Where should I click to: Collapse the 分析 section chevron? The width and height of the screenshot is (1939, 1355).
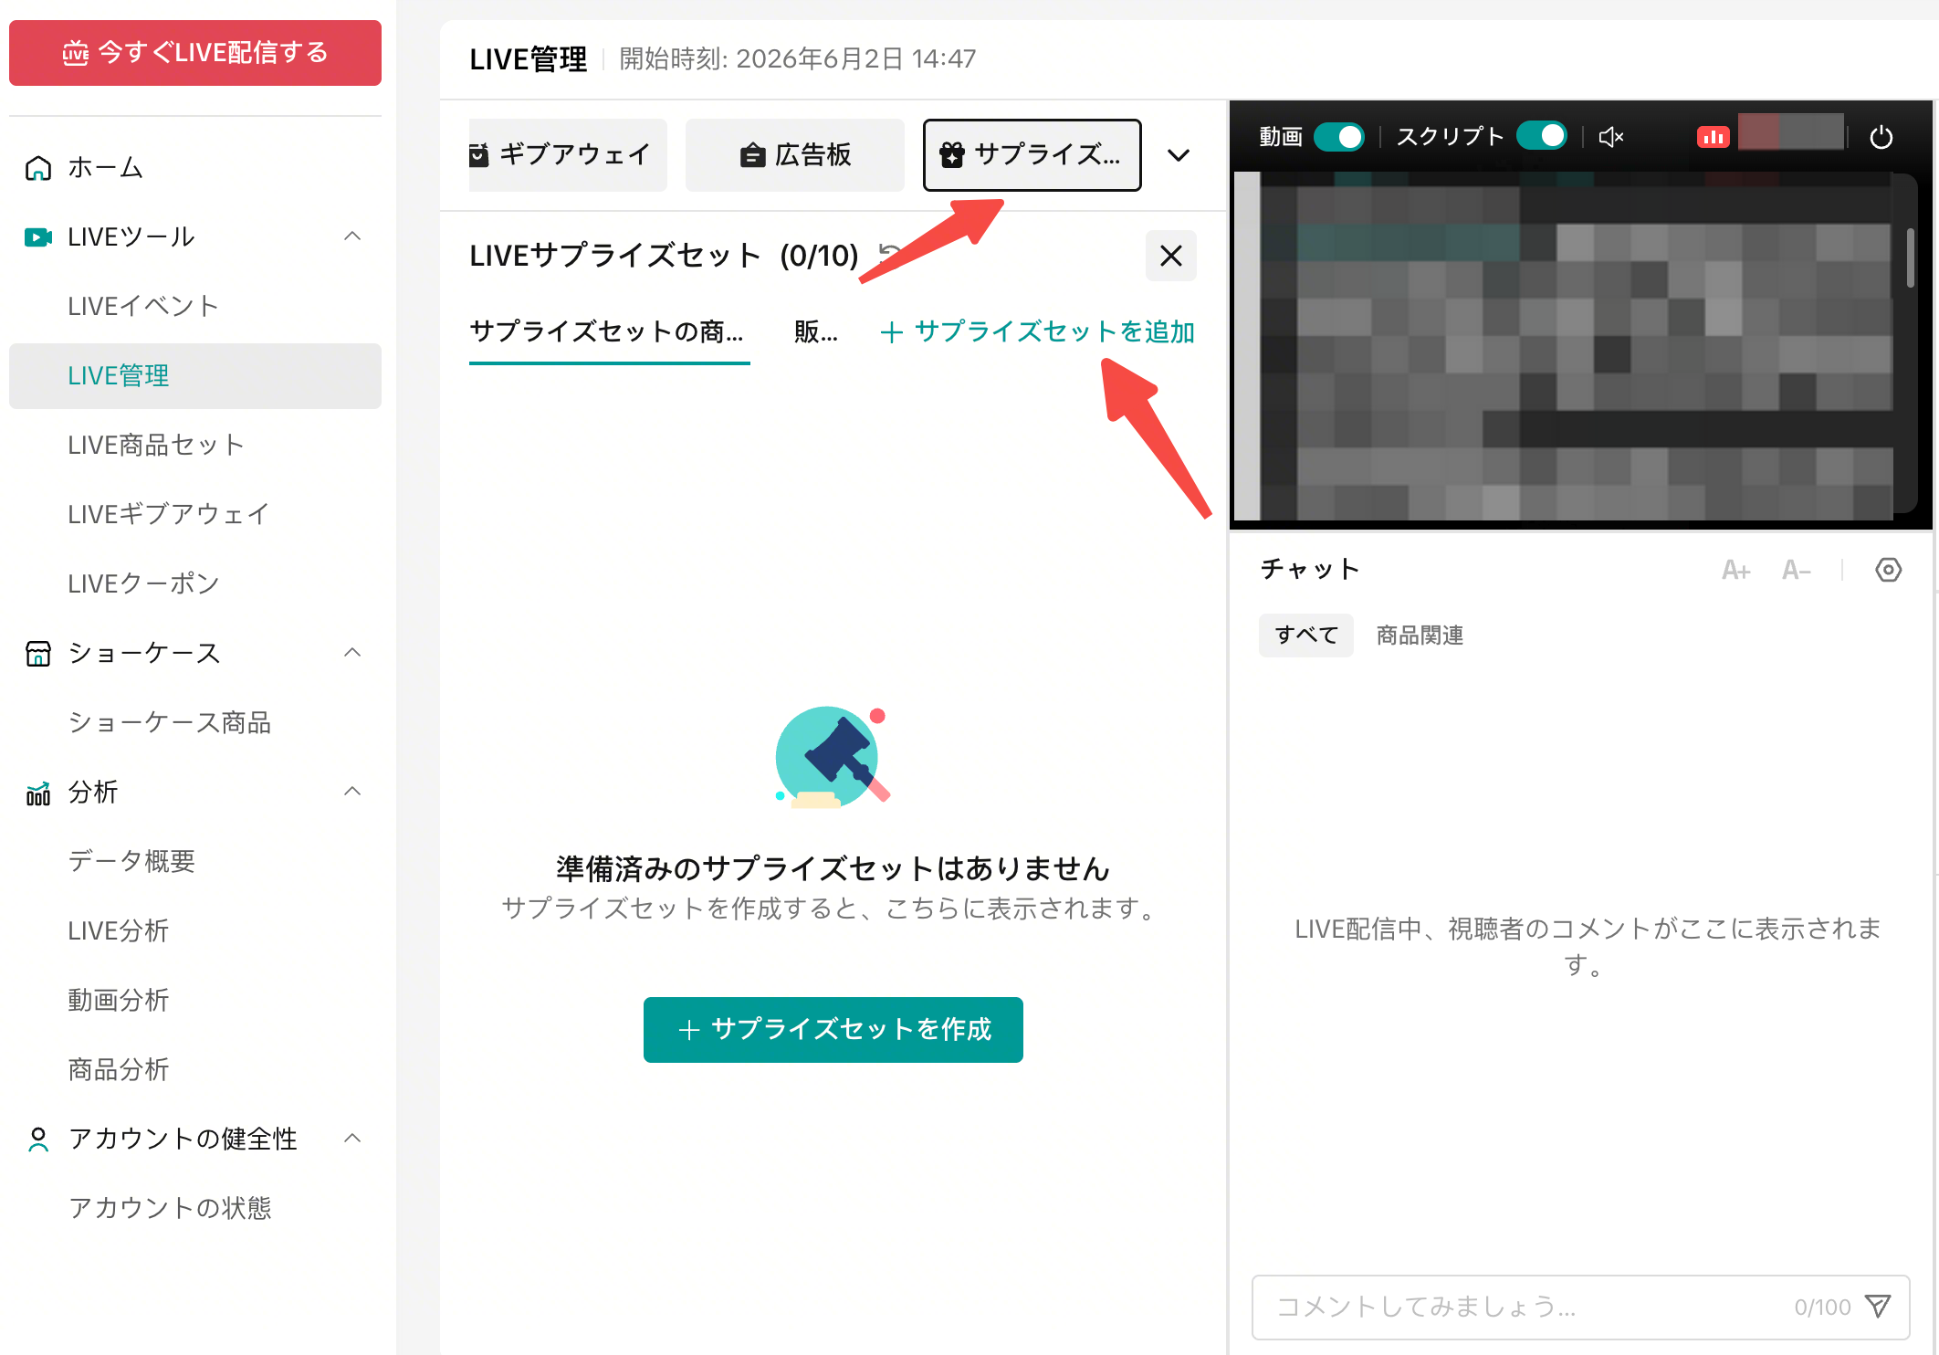click(352, 792)
